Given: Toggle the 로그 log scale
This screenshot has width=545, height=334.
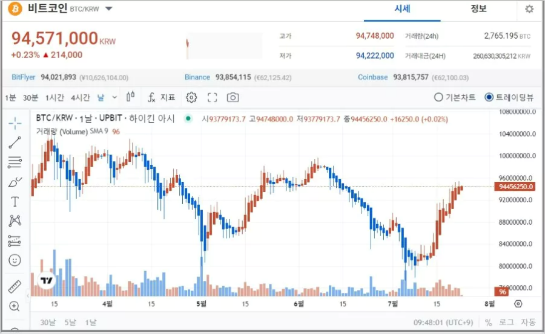Looking at the screenshot, I should click(506, 323).
